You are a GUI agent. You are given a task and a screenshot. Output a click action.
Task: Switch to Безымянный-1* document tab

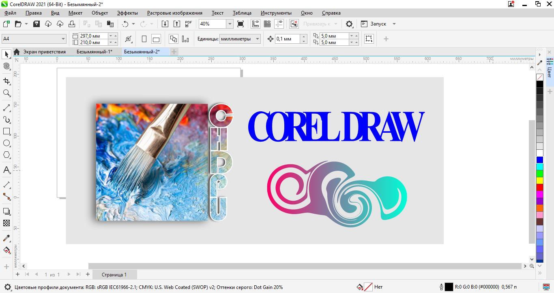coord(94,52)
